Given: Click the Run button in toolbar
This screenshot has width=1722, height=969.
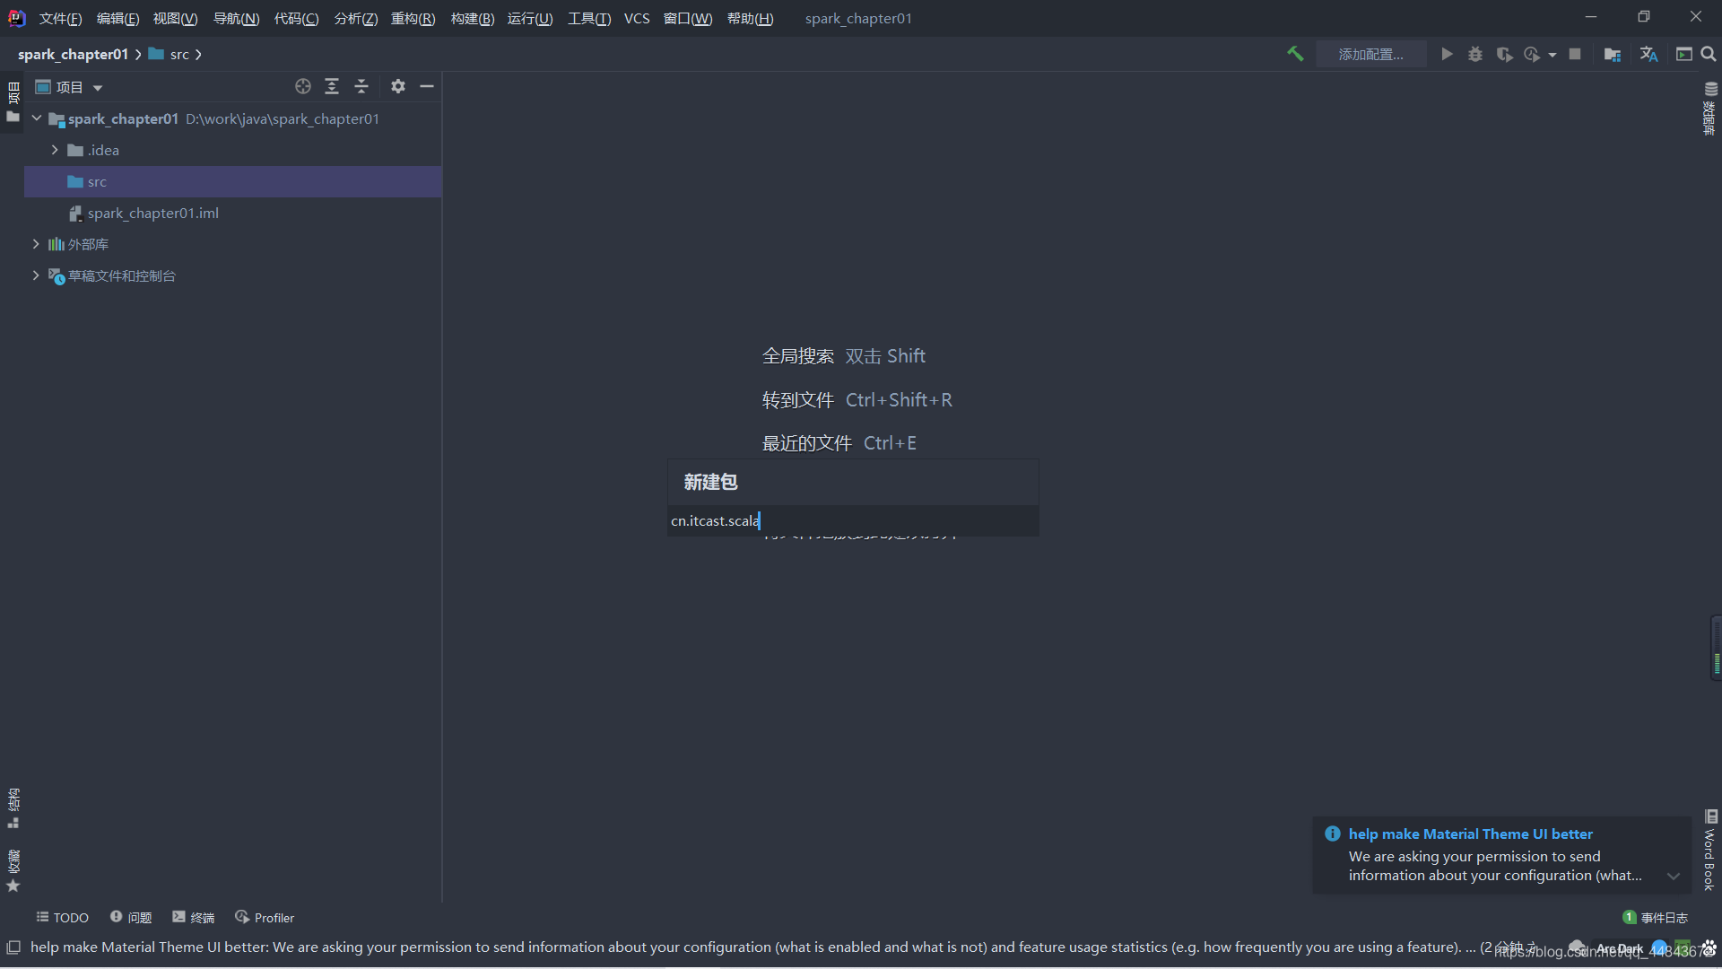Looking at the screenshot, I should [x=1448, y=53].
